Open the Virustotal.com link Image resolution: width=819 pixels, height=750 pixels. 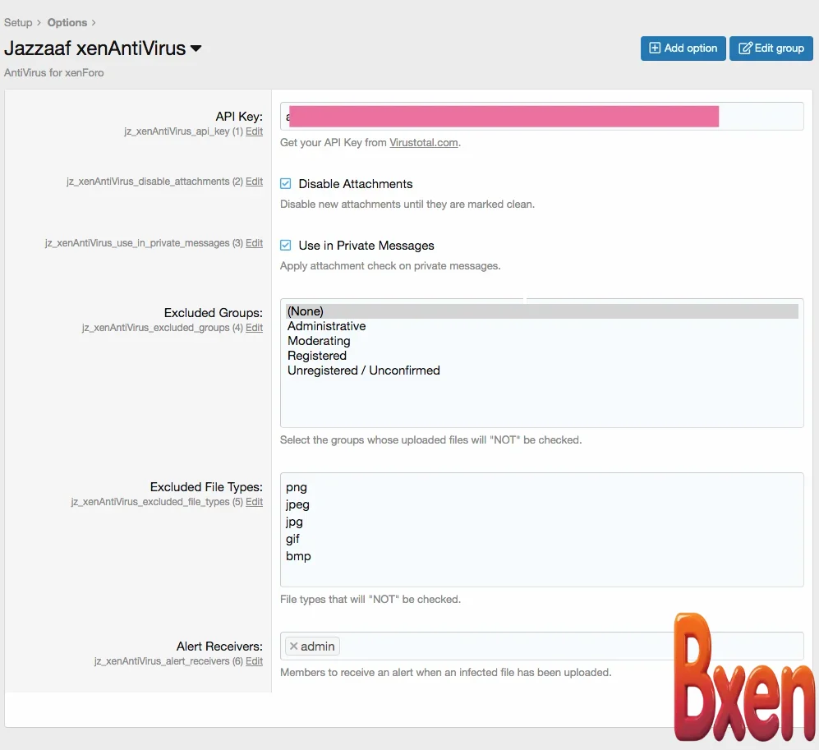pyautogui.click(x=424, y=142)
